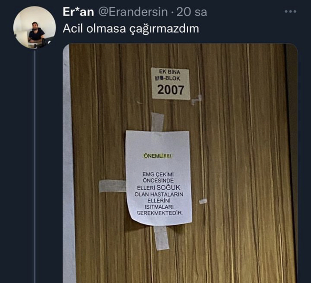This screenshot has width=311, height=283.
Task: Open the @Erandersin handle link
Action: click(x=133, y=12)
